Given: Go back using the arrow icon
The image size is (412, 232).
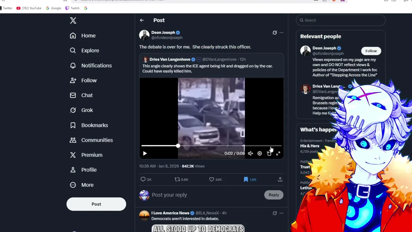Looking at the screenshot, I should tap(142, 20).
